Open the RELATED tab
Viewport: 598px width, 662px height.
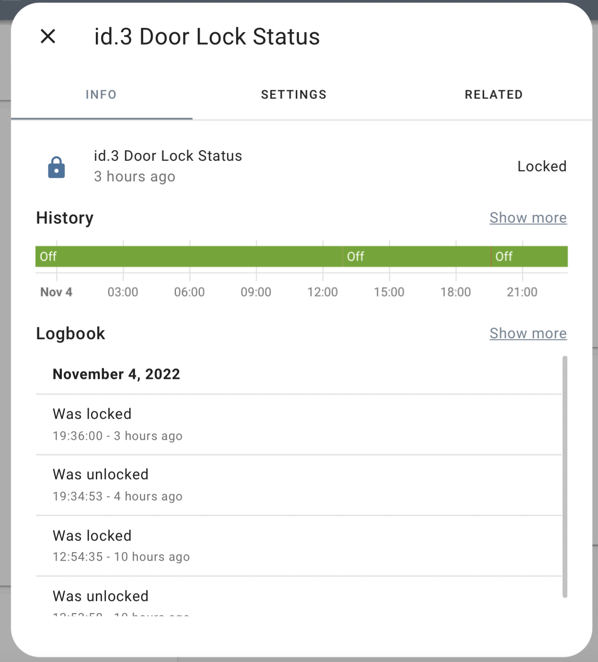point(494,95)
